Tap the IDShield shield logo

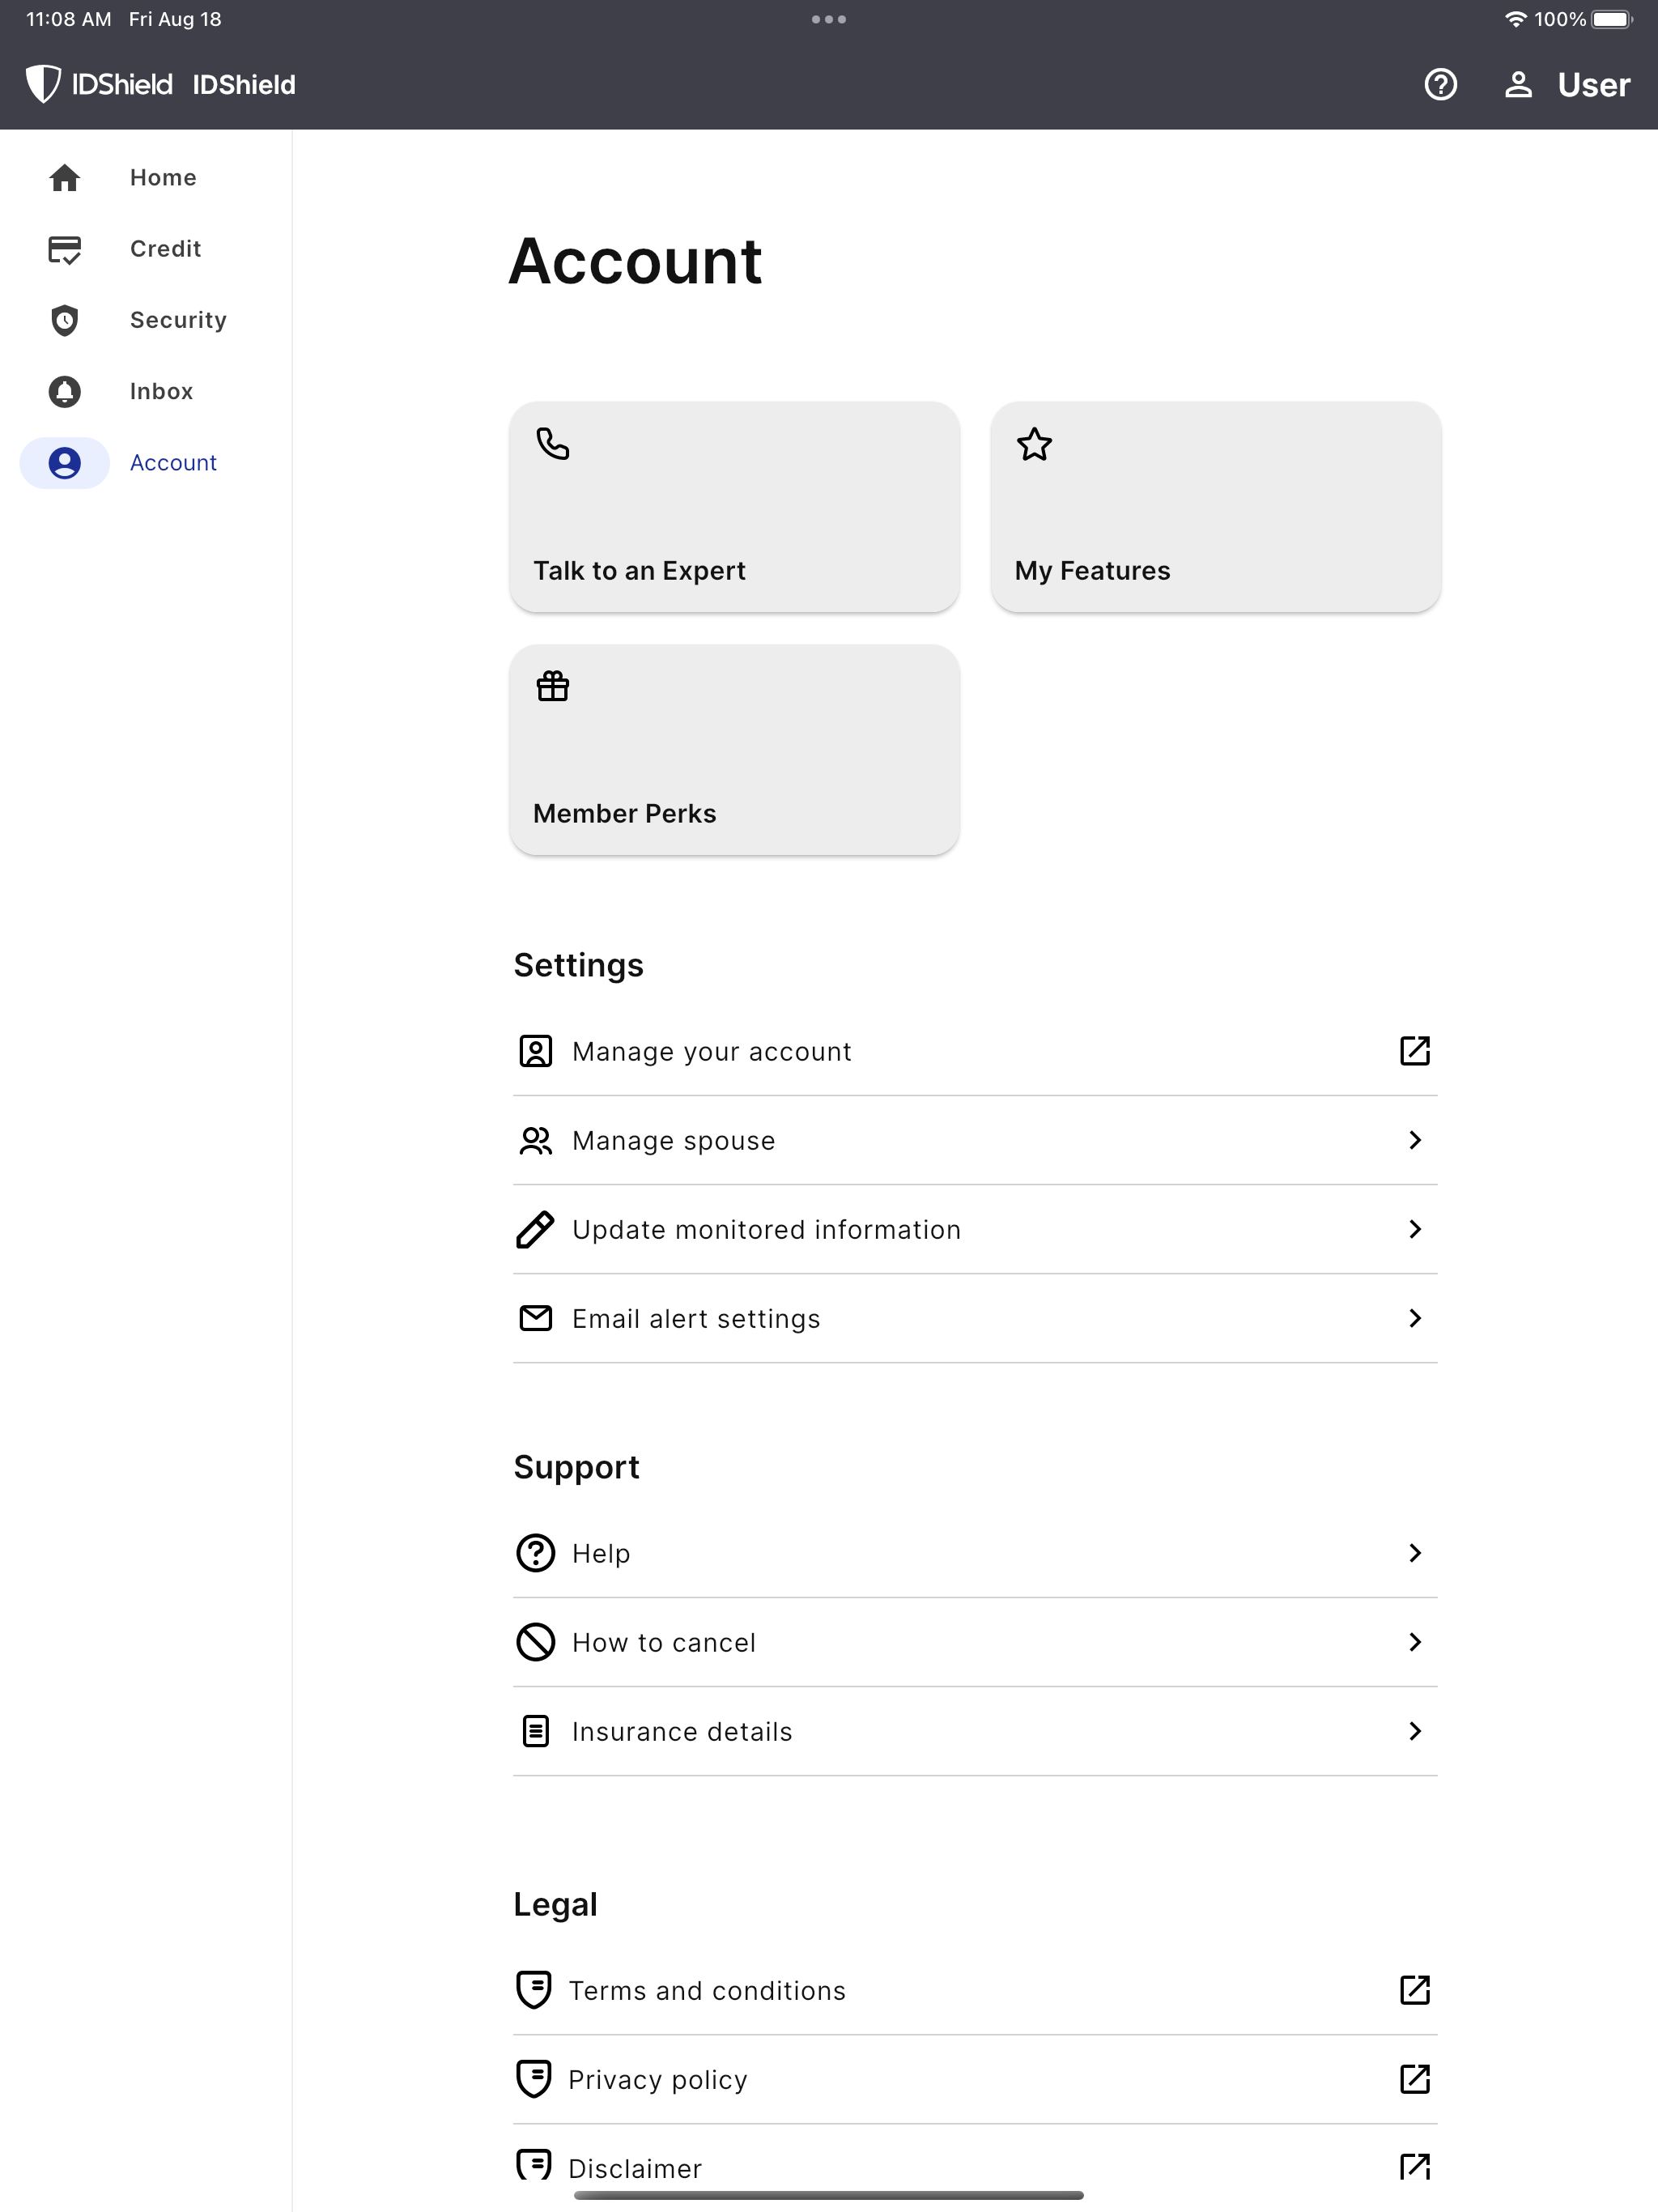(x=43, y=85)
